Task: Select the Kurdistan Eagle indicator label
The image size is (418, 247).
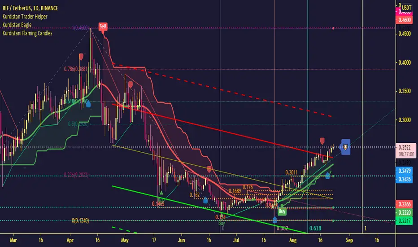Action: 17,25
